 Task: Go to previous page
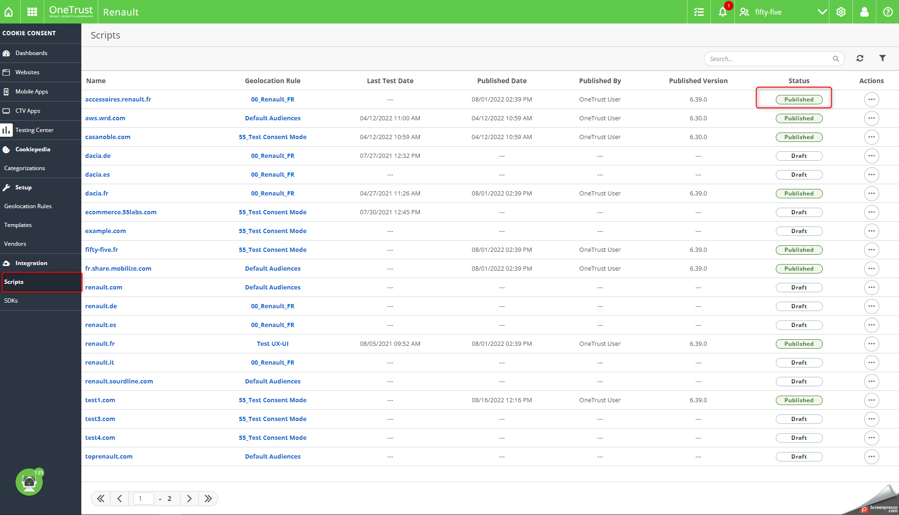tap(119, 499)
